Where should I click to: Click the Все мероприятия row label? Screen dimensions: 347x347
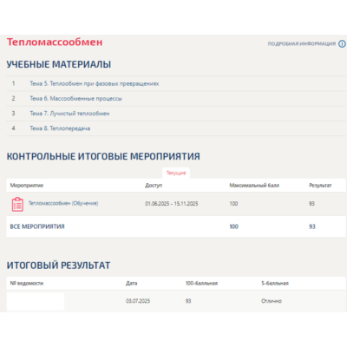click(37, 226)
